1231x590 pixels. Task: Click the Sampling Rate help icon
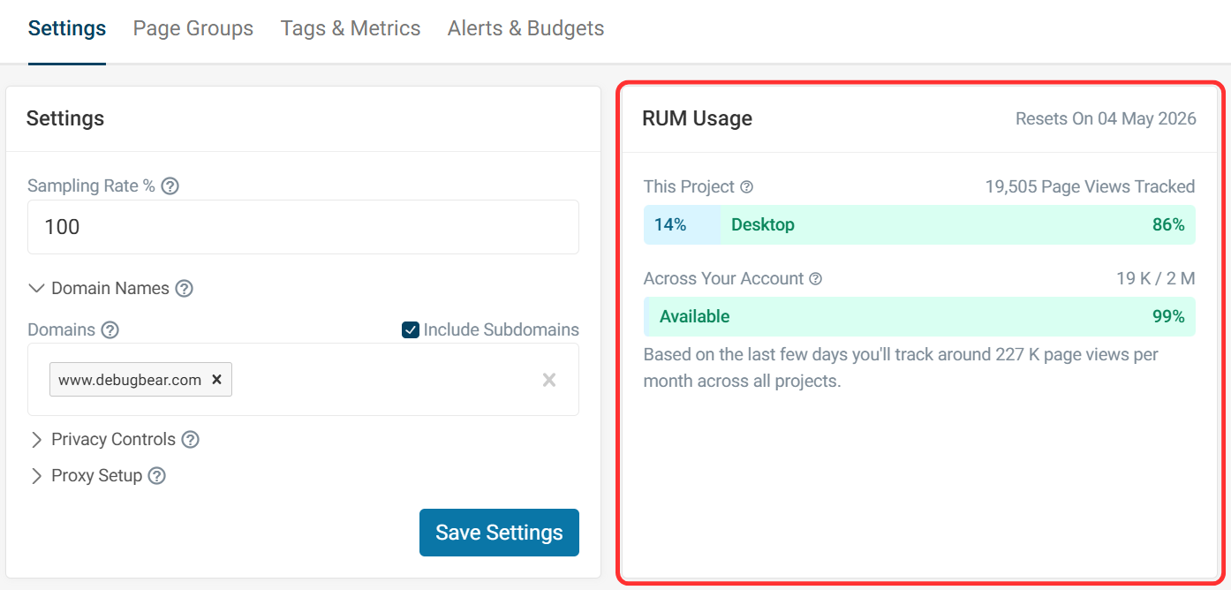pyautogui.click(x=170, y=186)
